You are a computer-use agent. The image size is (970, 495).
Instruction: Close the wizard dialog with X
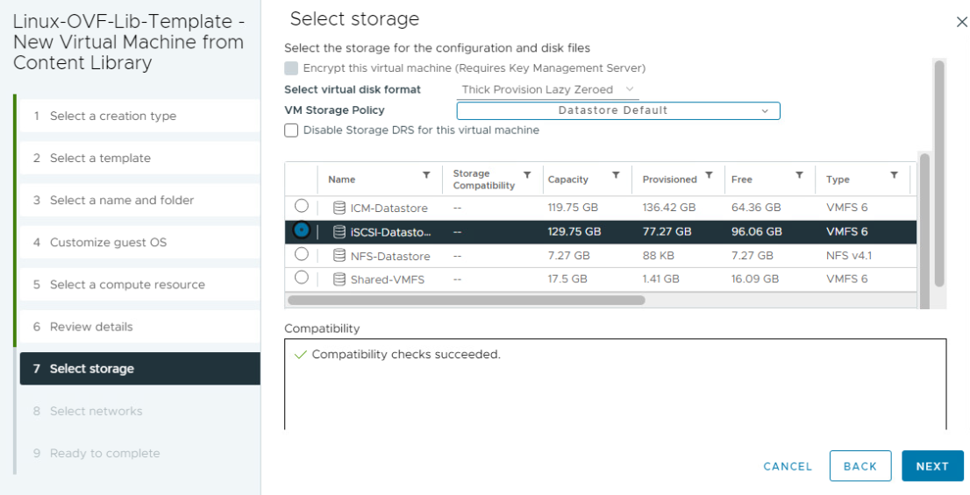click(961, 22)
